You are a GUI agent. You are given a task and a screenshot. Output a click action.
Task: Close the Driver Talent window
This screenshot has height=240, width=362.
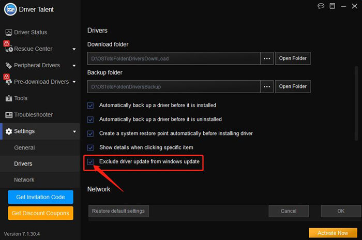coord(354,6)
